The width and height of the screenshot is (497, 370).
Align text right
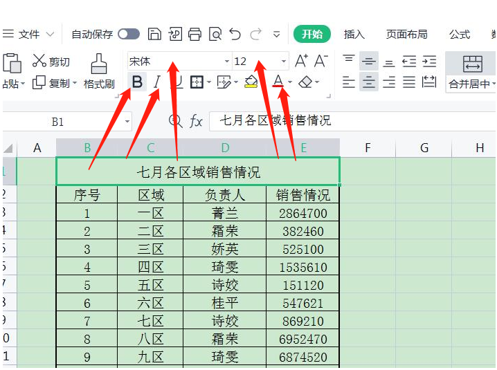(388, 82)
